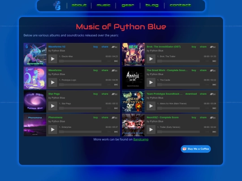Image resolution: width=242 pixels, height=181 pixels.
Task: Buy the Phenomena album
Action: 95,118
